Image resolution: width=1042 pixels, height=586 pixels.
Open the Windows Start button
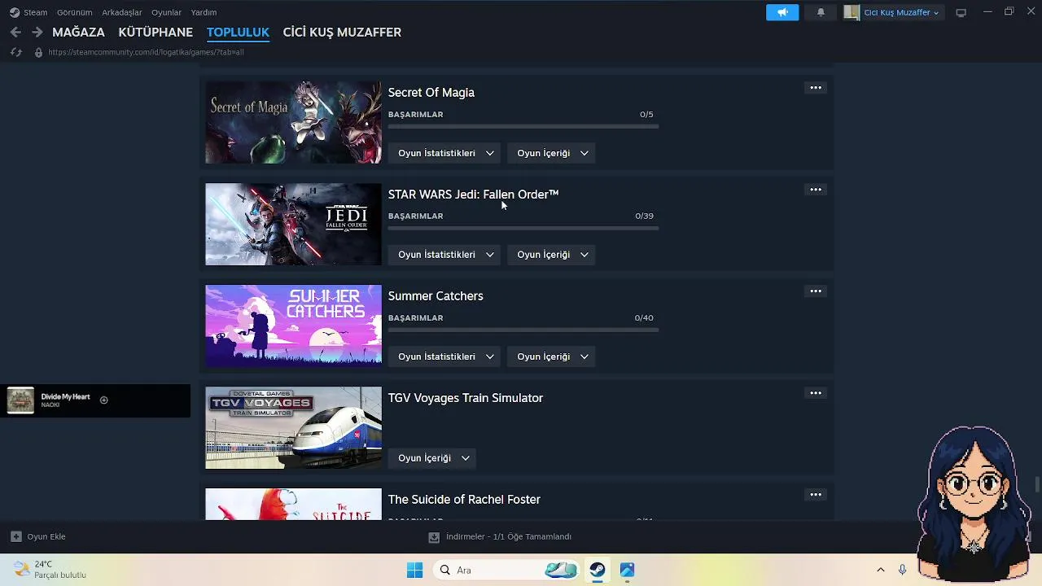click(414, 570)
